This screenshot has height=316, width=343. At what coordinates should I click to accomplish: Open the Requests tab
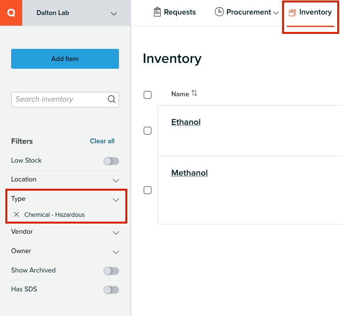click(x=175, y=12)
